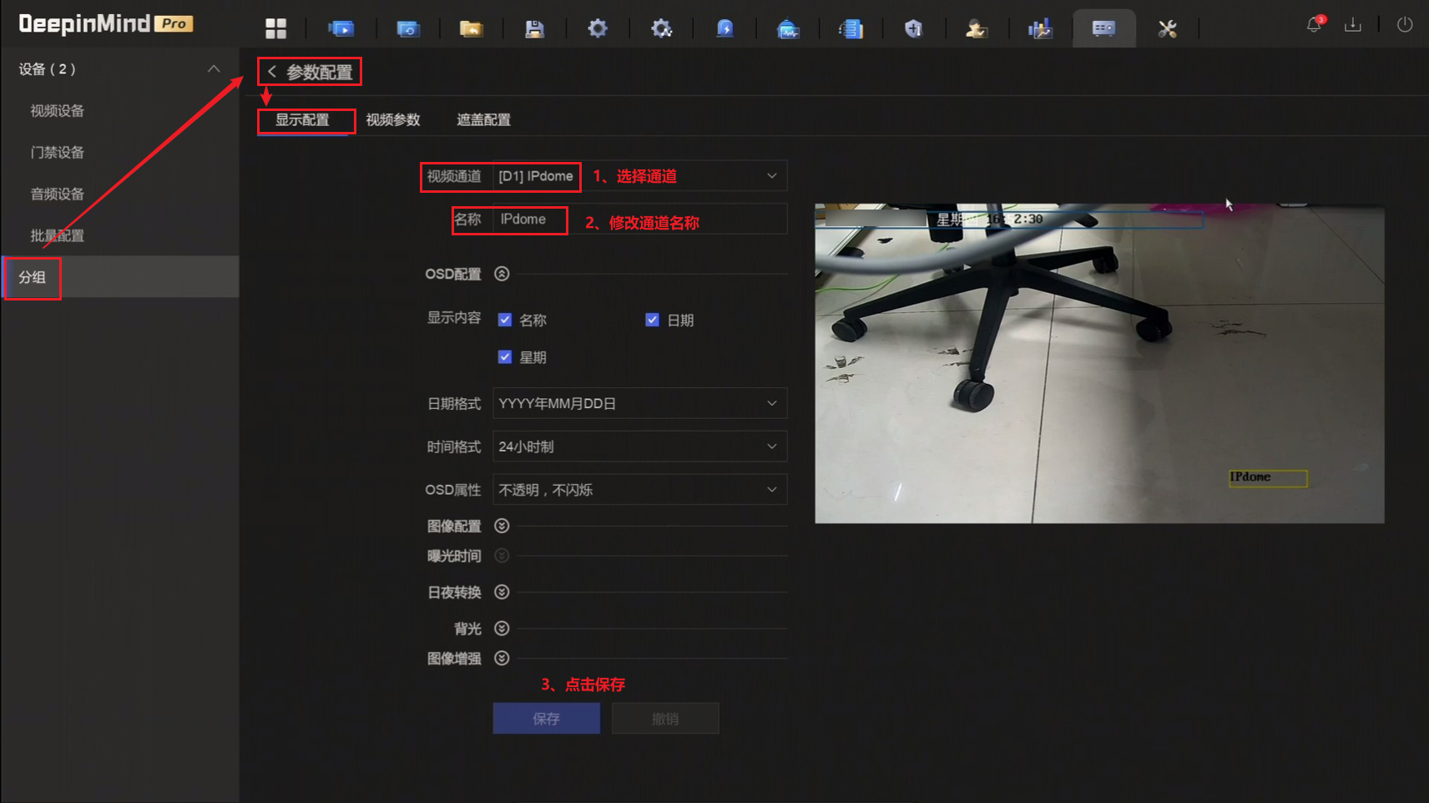This screenshot has width=1429, height=803.
Task: Toggle the 星期 display checkbox
Action: [505, 357]
